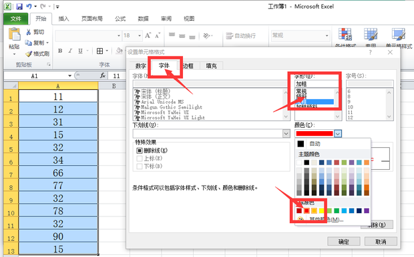Viewport: 414px width, 257px height.
Task: Open Conditional Formatting icon in ribbon
Action: pyautogui.click(x=345, y=34)
